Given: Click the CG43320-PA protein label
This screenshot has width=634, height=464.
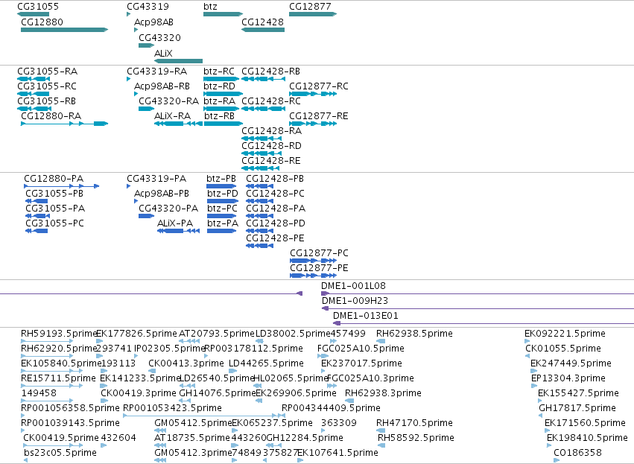Looking at the screenshot, I should (168, 209).
